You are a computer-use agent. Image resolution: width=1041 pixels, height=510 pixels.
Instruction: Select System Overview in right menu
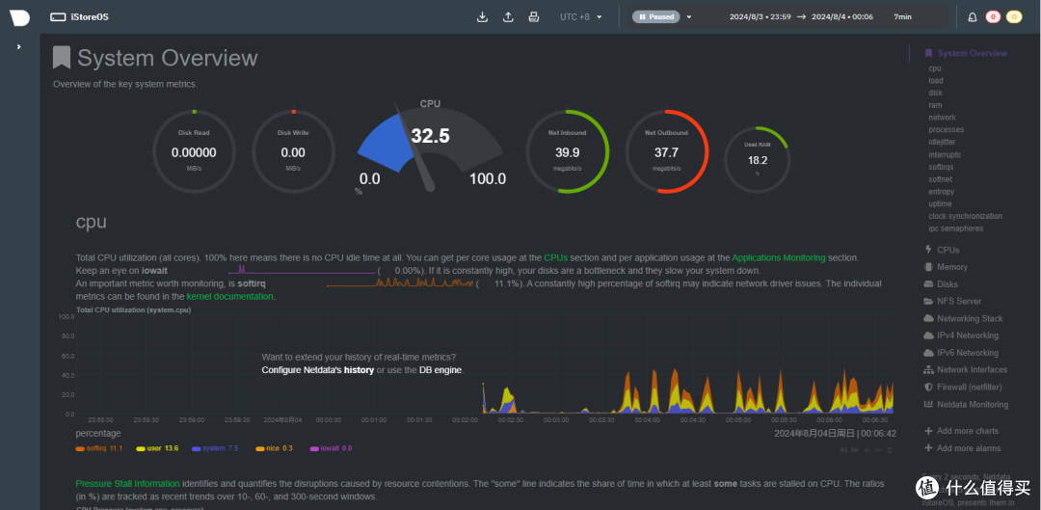coord(966,53)
